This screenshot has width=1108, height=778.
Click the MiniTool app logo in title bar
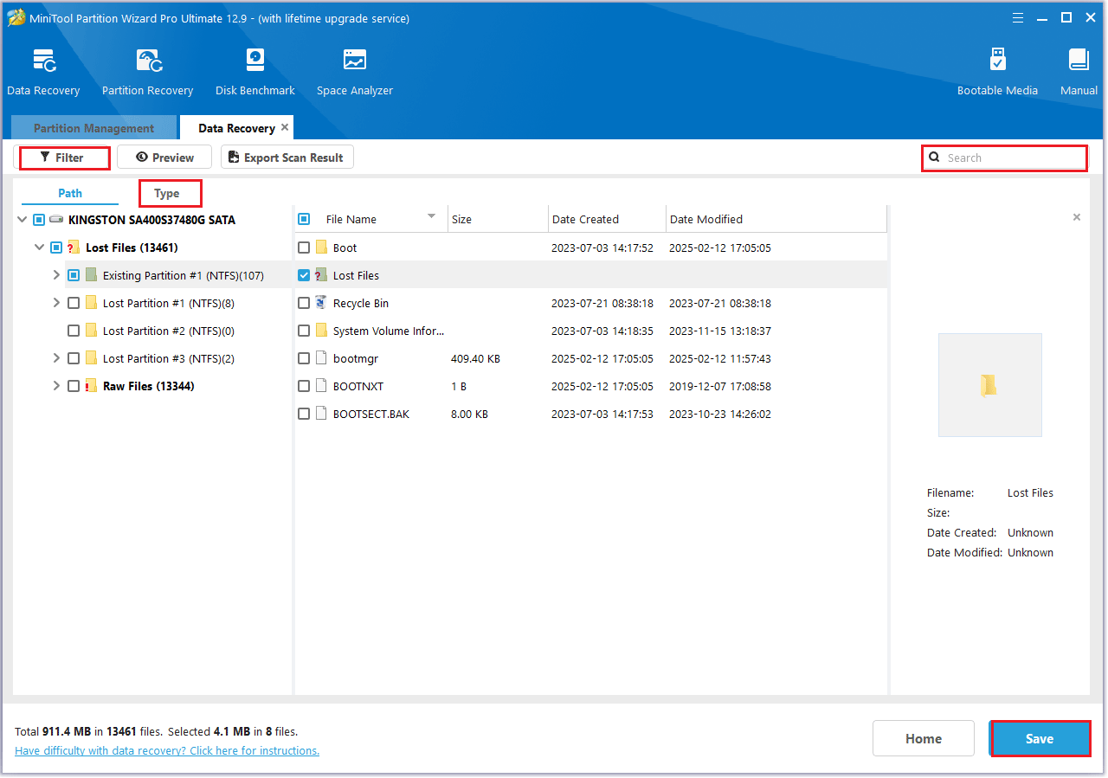click(x=15, y=17)
